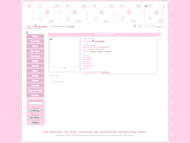Screen dimensions: 190x143
Task: Open the guardian's username link
Action: (100, 41)
